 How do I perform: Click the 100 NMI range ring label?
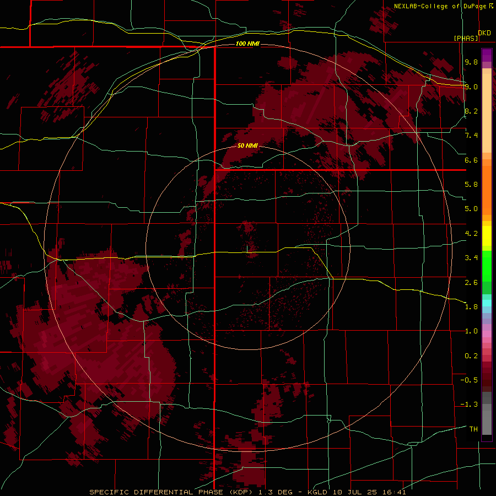pyautogui.click(x=247, y=44)
